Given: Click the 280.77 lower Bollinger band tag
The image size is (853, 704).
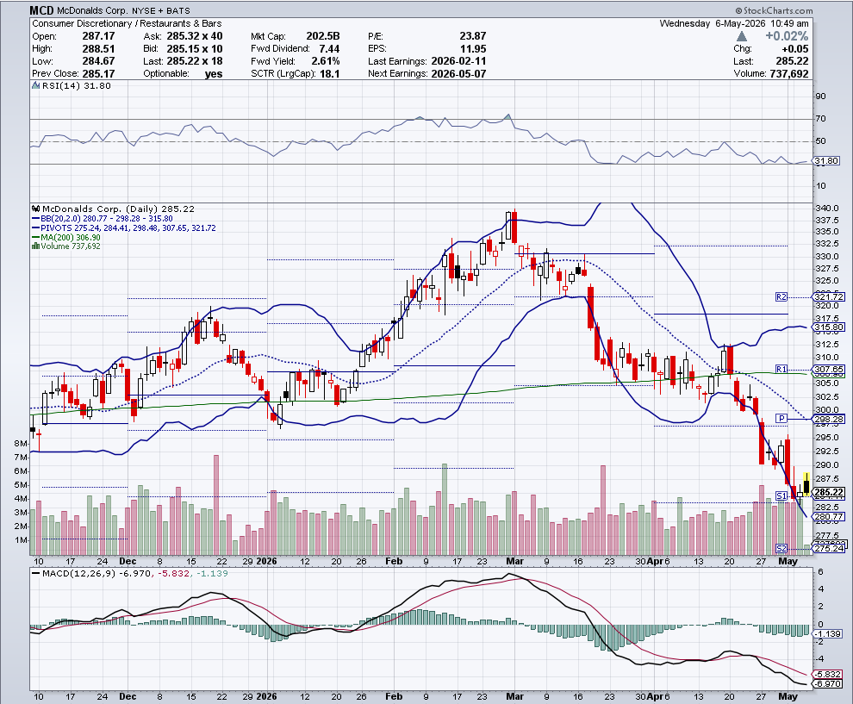Looking at the screenshot, I should pos(830,517).
